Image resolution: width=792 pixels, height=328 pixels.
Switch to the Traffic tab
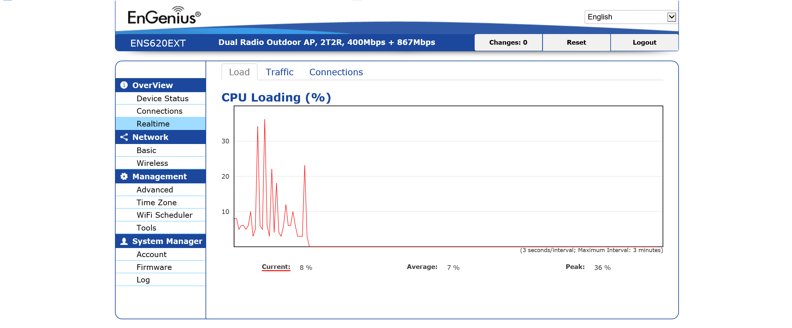[279, 72]
